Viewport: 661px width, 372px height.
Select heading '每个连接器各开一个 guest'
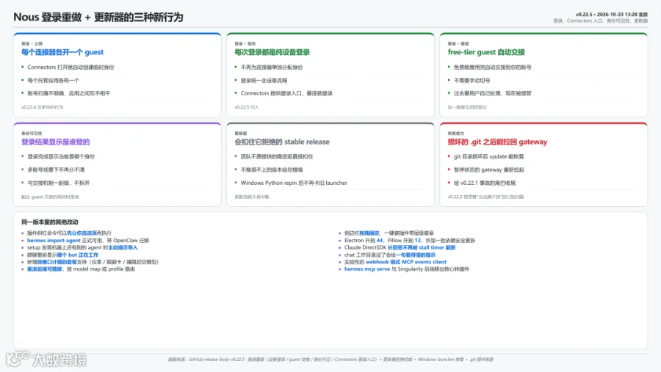click(x=62, y=52)
